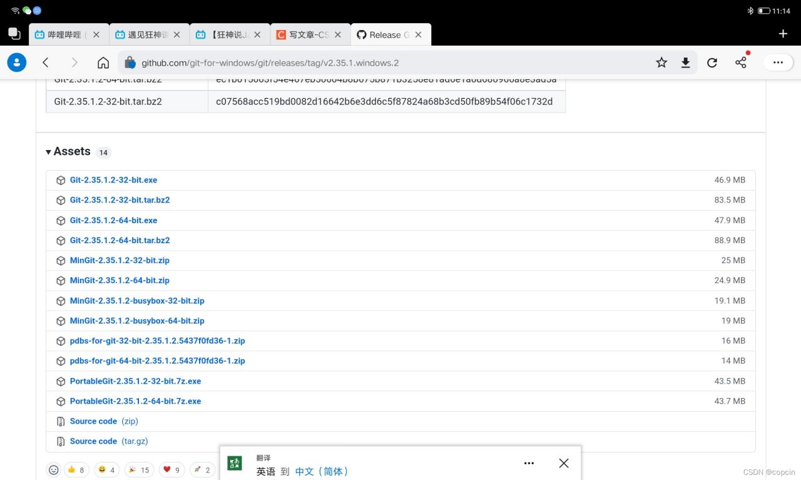Click the 88.9 MB file size
Screen dimensions: 801x480
tap(730, 240)
